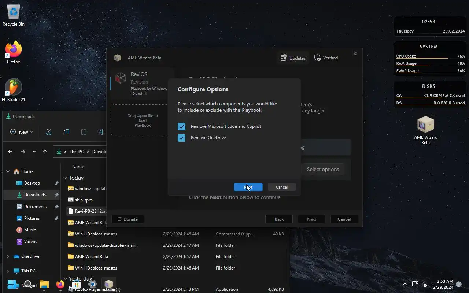Open the taskbar clock and date
The image size is (469, 293).
coord(443,284)
